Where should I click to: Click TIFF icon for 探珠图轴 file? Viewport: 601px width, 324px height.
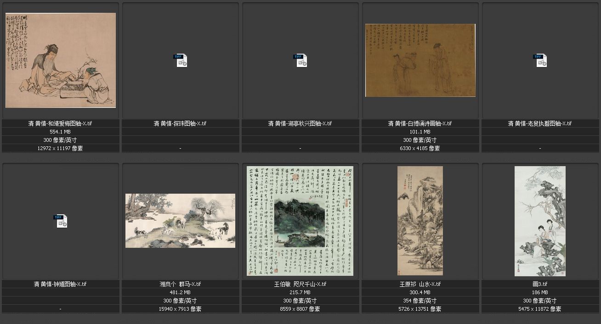[x=180, y=61]
